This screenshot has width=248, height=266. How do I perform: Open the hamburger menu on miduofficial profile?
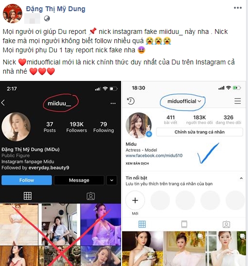click(x=237, y=101)
